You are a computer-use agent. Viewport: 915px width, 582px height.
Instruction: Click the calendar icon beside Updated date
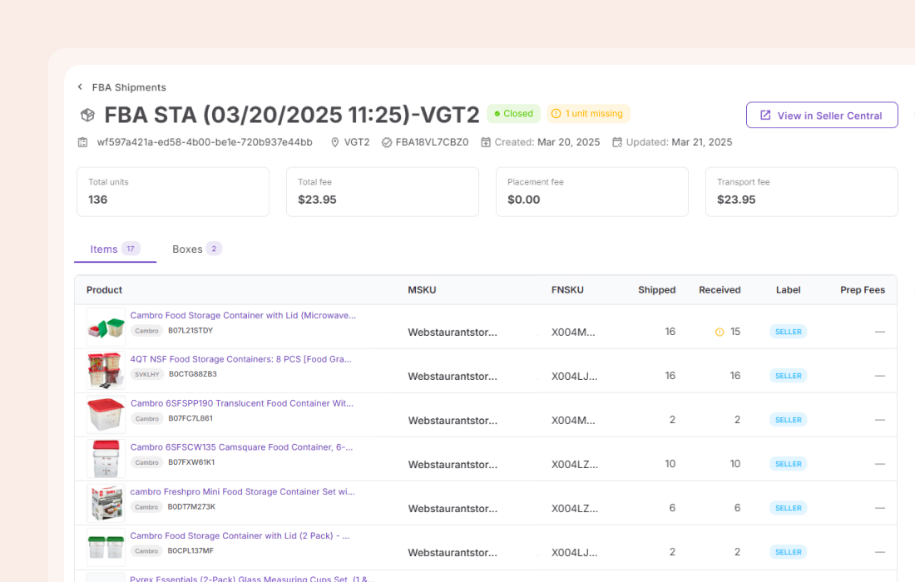pos(617,142)
